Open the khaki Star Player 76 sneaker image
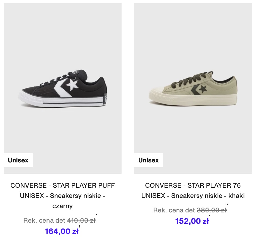Viewport: 256px width, 242px height. [x=193, y=88]
